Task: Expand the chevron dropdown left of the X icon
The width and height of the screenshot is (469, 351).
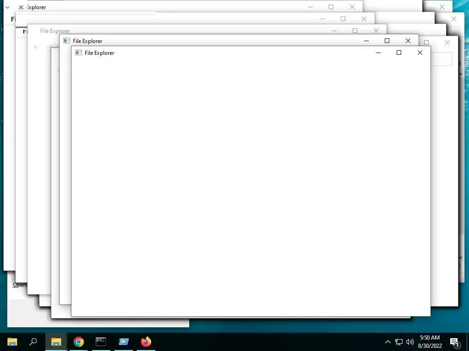Action: (7, 7)
